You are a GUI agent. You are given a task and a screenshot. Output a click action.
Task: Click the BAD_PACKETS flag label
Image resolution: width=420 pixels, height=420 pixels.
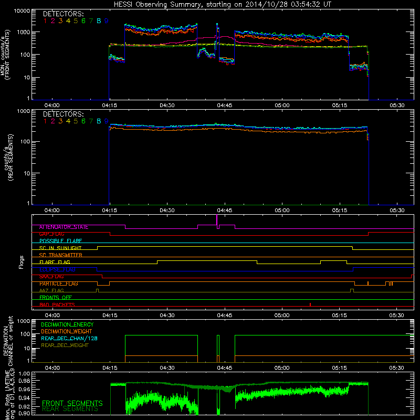coord(57,304)
